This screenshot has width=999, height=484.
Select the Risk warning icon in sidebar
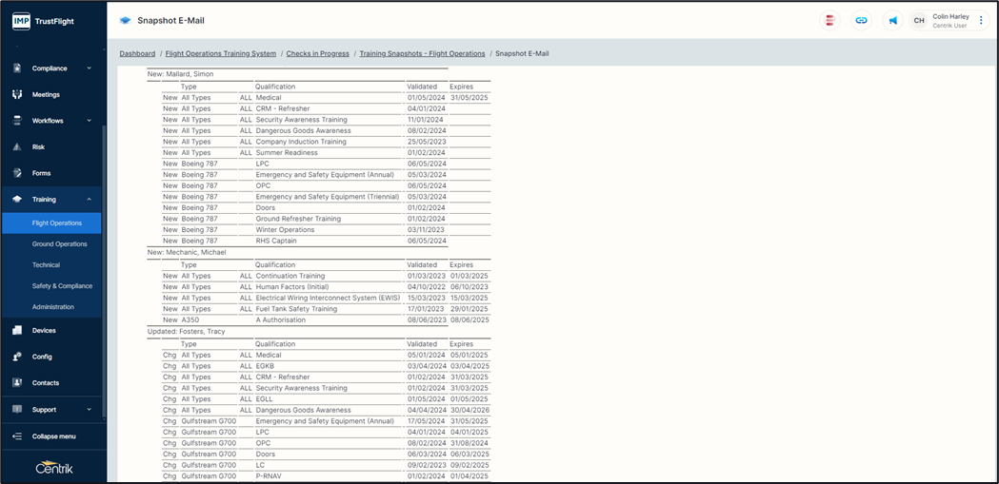[17, 147]
